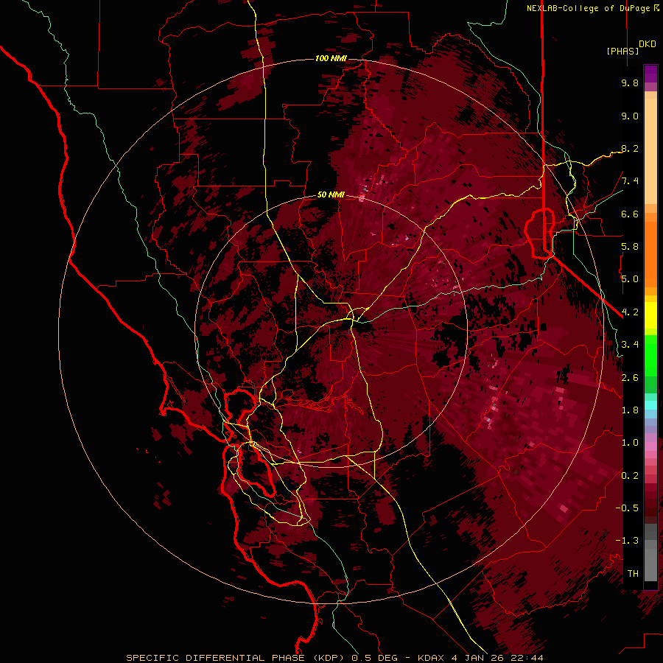The width and height of the screenshot is (663, 663).
Task: Pick the gray color bar segment beside -1.3
Action: (x=650, y=544)
